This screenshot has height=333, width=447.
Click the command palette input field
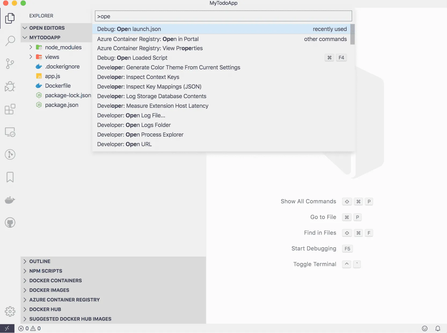tap(223, 16)
